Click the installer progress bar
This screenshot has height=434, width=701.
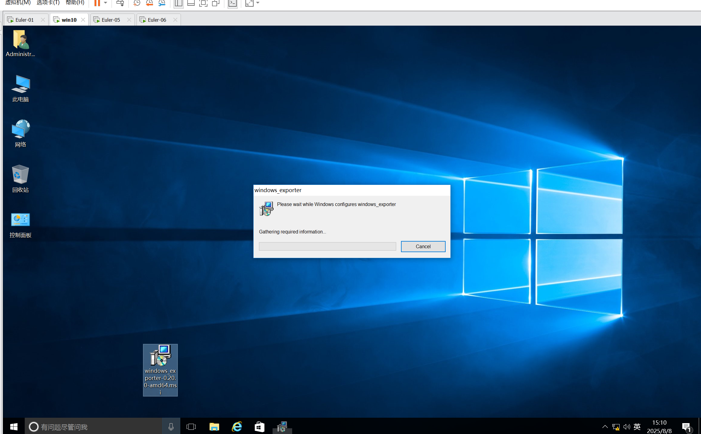point(327,246)
